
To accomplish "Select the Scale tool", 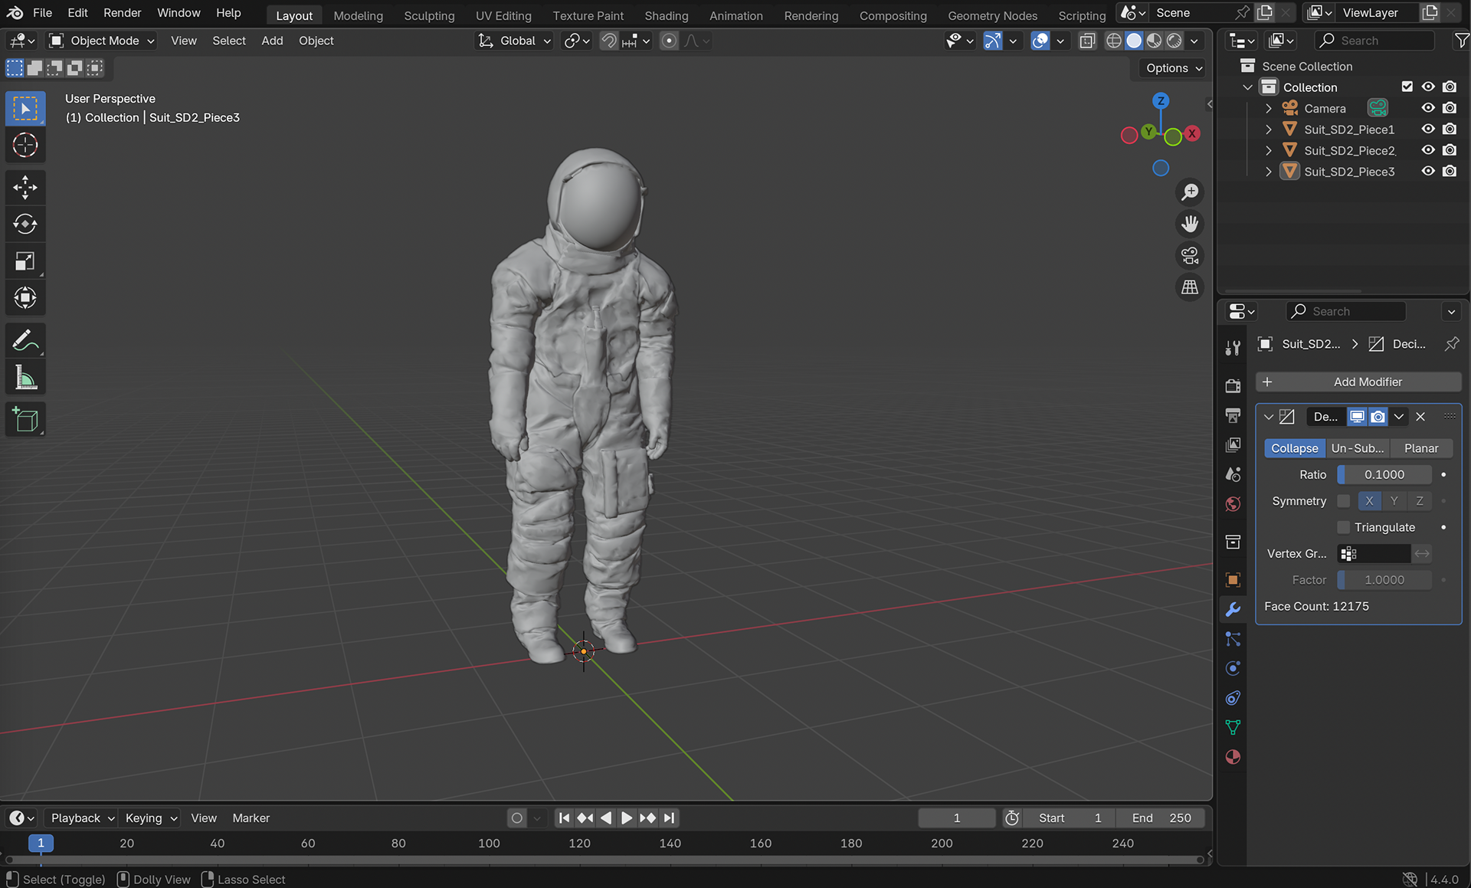I will [x=25, y=261].
